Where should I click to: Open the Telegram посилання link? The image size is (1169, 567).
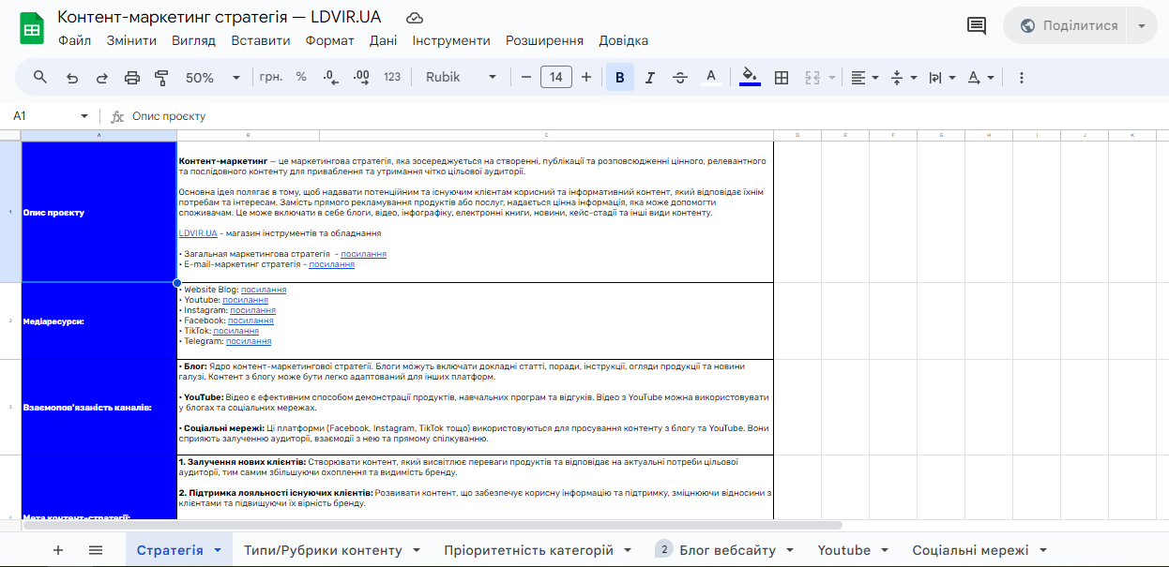tap(249, 341)
